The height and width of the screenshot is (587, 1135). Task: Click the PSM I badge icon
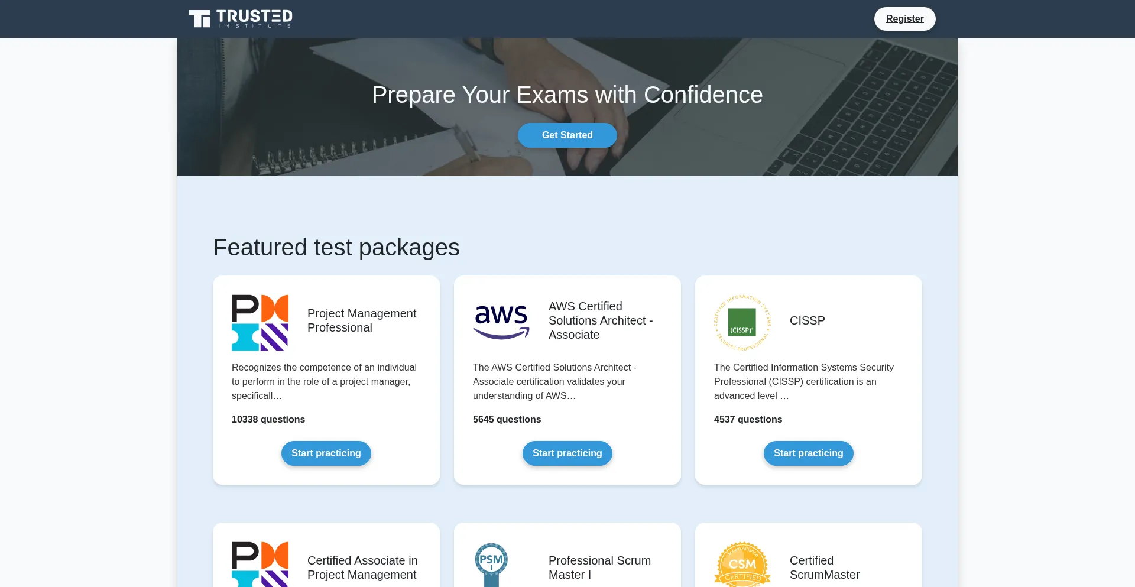491,564
